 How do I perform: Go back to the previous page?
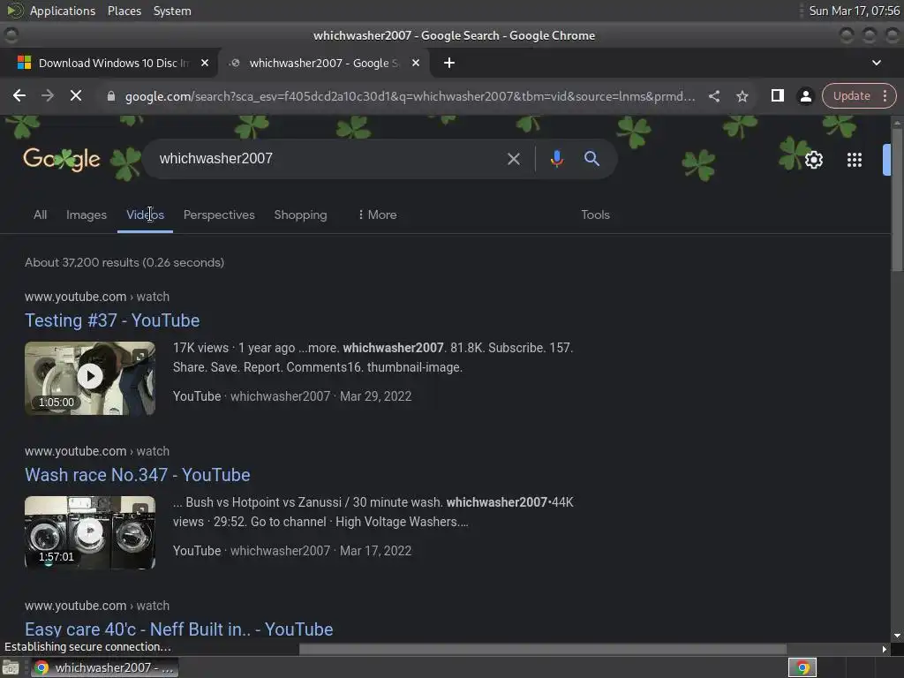point(19,95)
